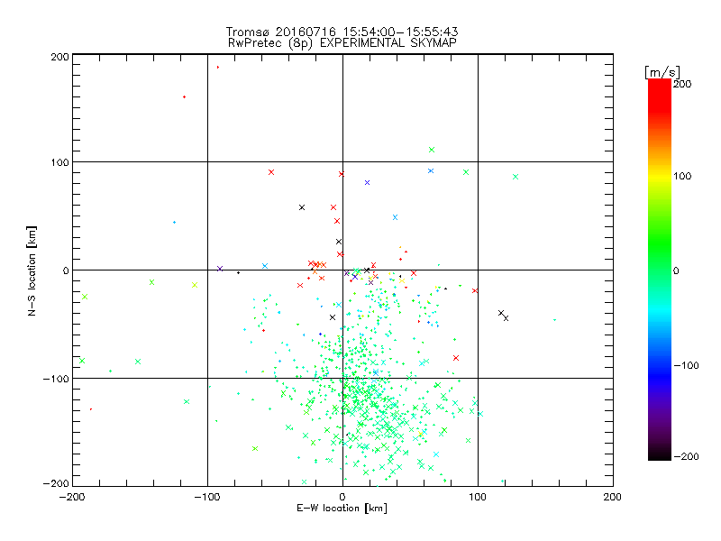This screenshot has width=721, height=541.
Task: Click the pair of black x markers at right
Action: (504, 316)
